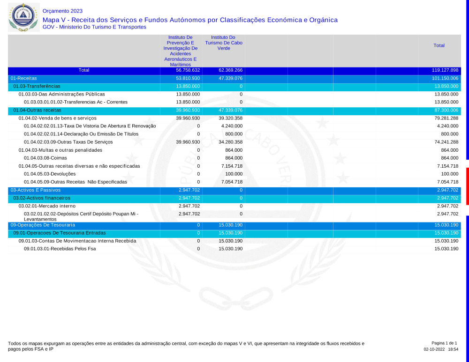Select the 'GOV - Ministerio Do Turismo E Transportes' subtitle

click(94, 27)
